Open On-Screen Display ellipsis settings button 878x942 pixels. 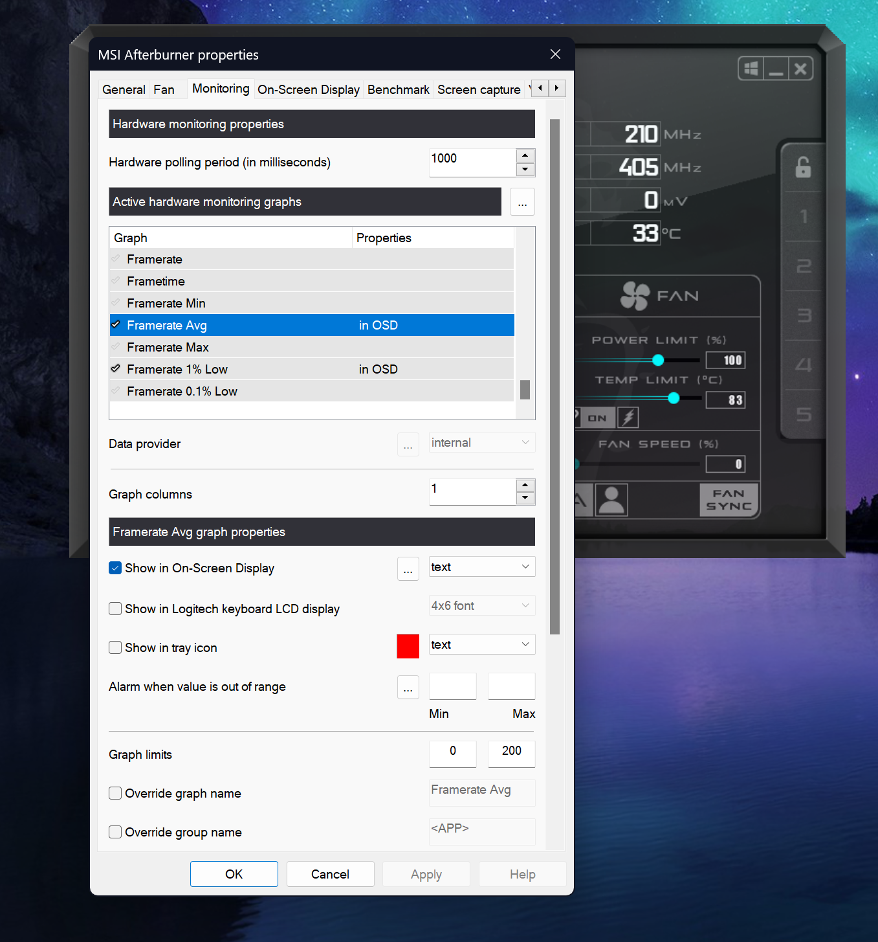coord(408,569)
